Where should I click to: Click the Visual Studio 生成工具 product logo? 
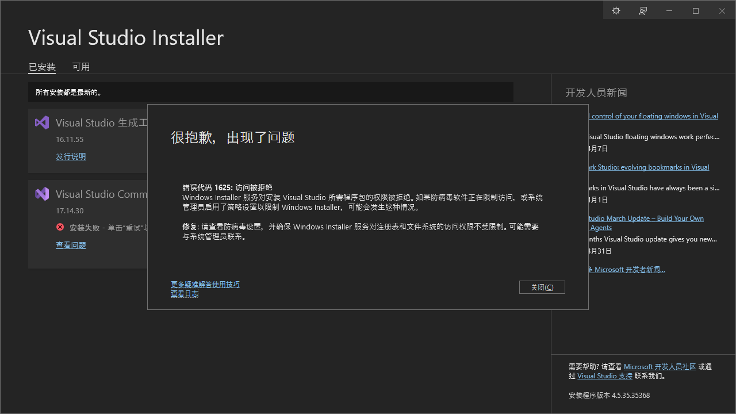(42, 122)
